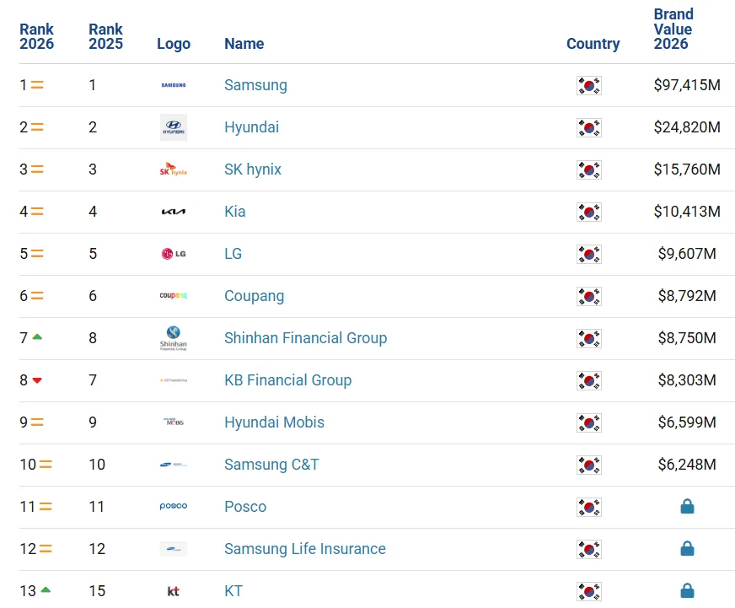The image size is (735, 608).
Task: Click the Kia logo
Action: [174, 212]
